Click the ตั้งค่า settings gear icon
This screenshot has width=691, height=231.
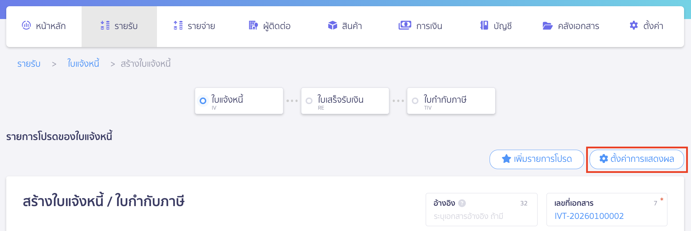634,25
